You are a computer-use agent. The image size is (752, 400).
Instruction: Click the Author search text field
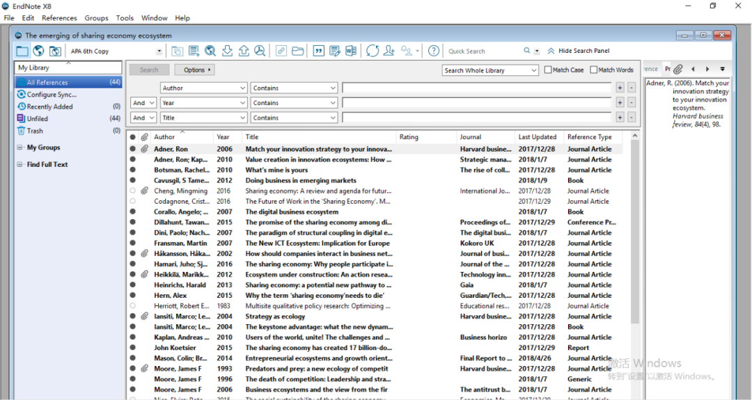point(477,88)
